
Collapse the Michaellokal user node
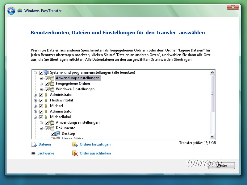click(35, 117)
